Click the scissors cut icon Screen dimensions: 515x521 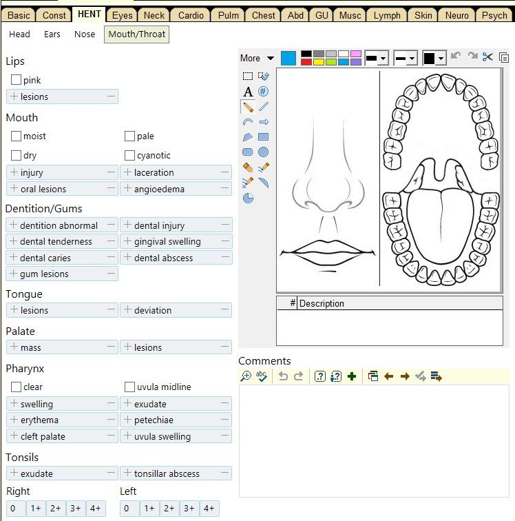click(488, 58)
